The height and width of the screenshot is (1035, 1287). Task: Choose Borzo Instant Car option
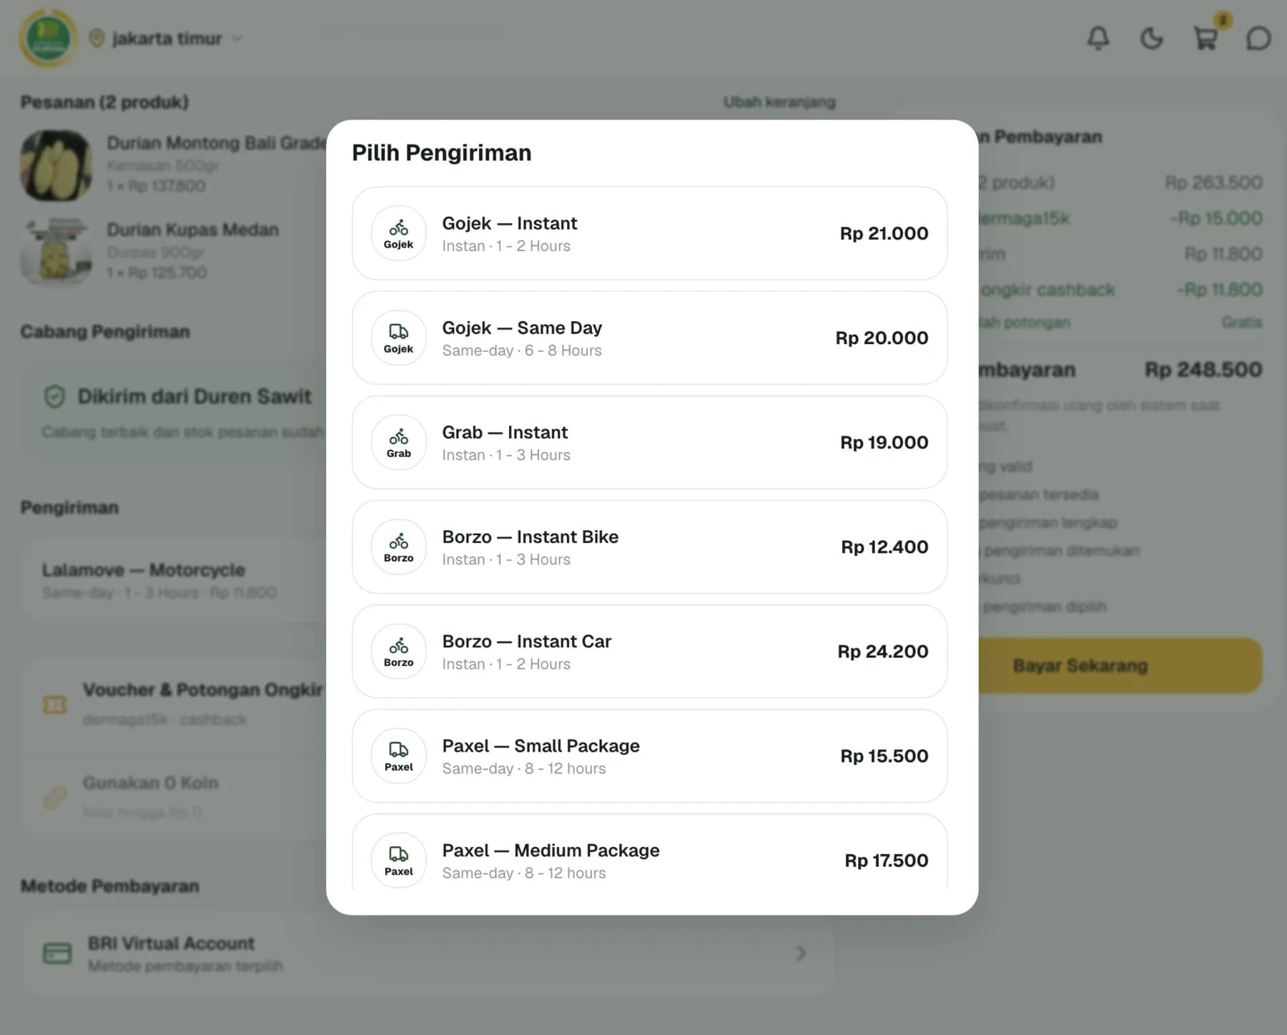click(x=649, y=651)
